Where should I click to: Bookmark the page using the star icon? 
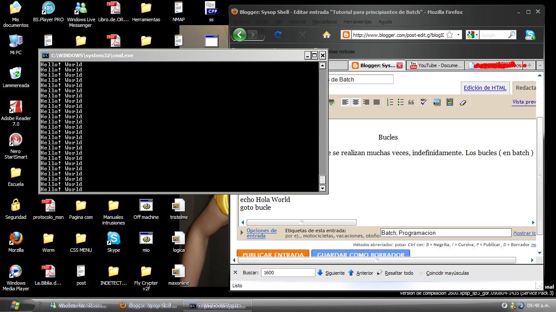coord(450,35)
